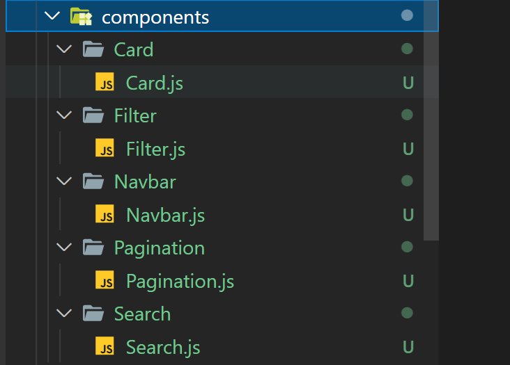Image resolution: width=510 pixels, height=365 pixels.
Task: Click the untracked U badge on Navbar.js
Action: pos(408,215)
